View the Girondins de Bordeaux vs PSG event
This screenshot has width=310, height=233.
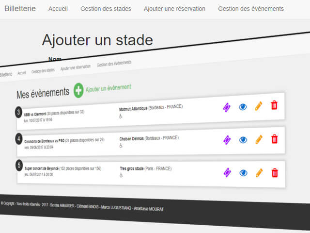pos(243,140)
